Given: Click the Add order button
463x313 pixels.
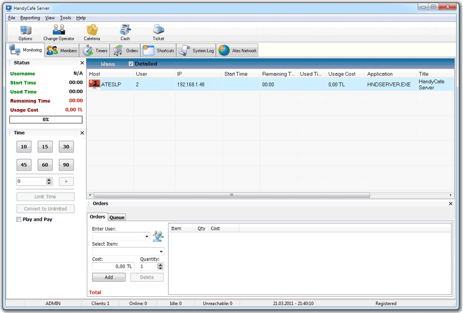Looking at the screenshot, I should click(108, 278).
